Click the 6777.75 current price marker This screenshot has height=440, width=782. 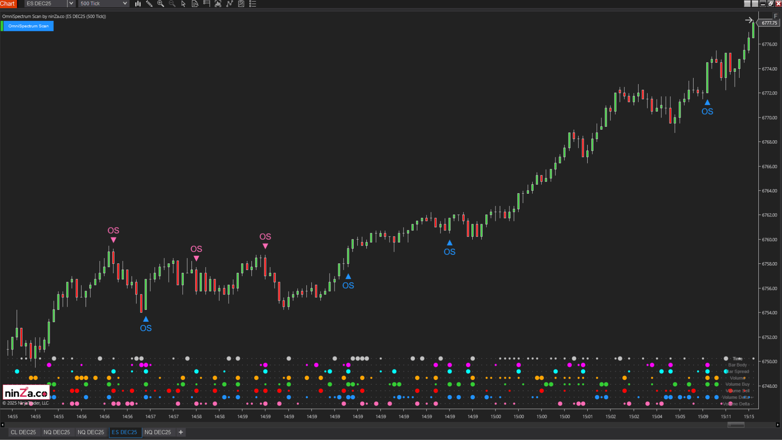tap(769, 23)
